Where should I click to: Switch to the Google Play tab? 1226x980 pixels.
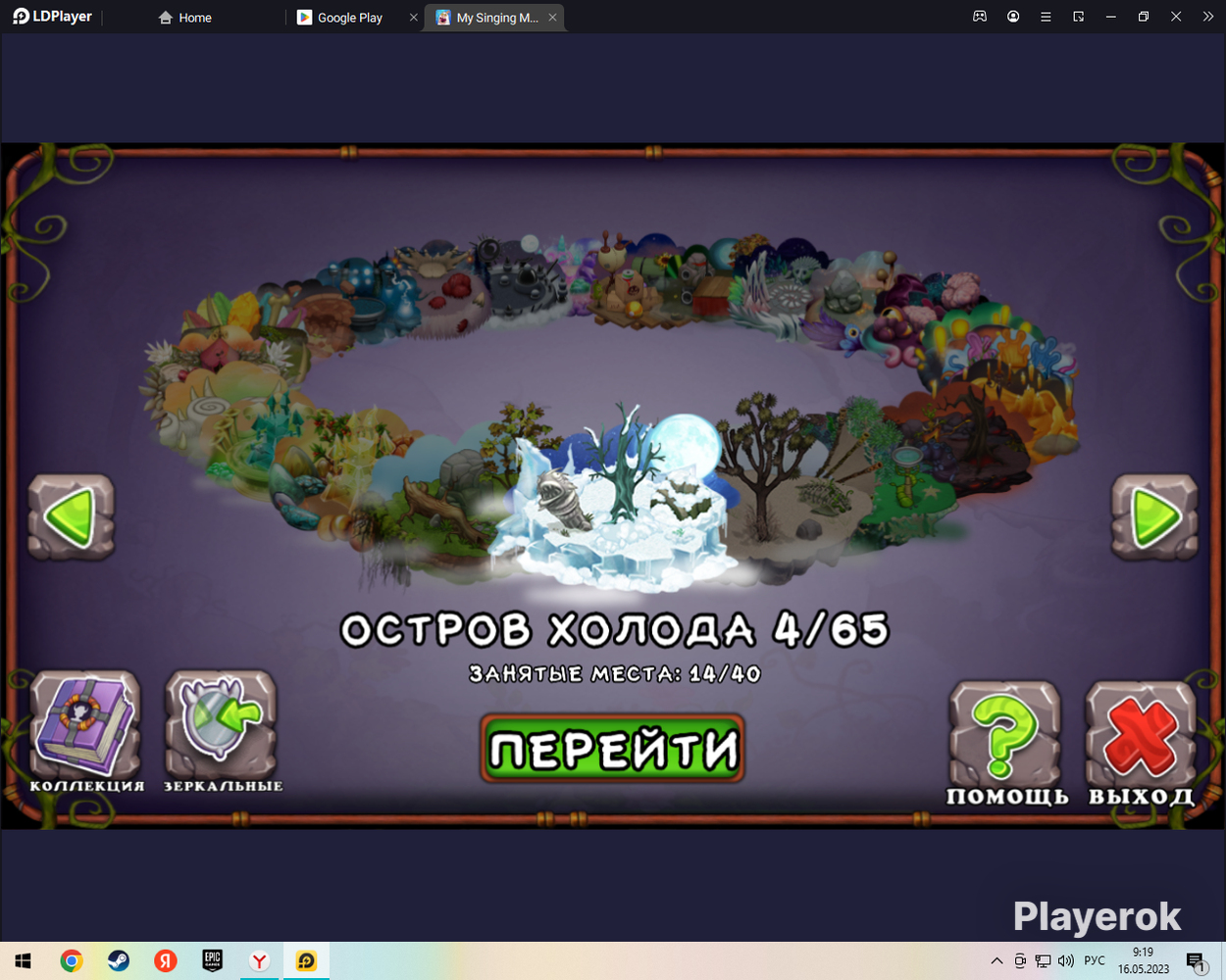(x=340, y=18)
